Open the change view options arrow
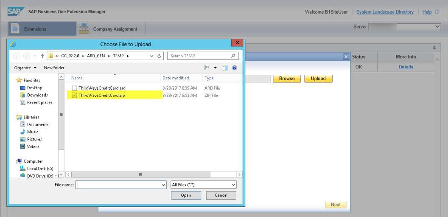The image size is (448, 217). pyautogui.click(x=216, y=68)
